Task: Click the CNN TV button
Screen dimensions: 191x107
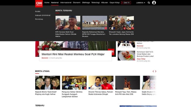Action: coord(126,3)
